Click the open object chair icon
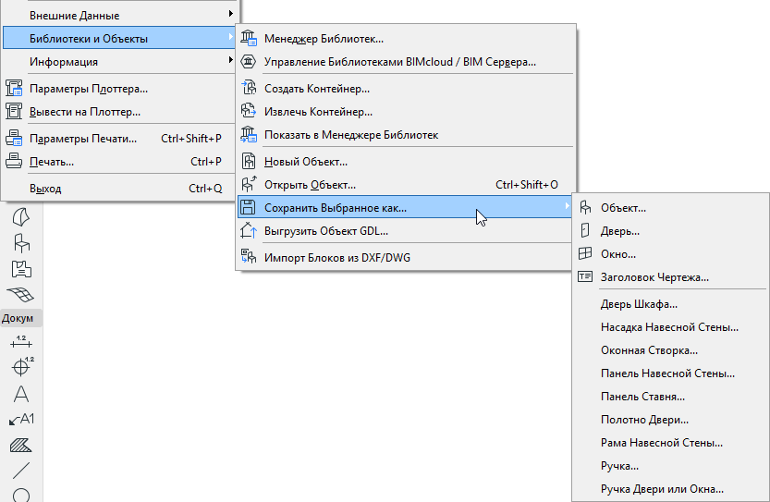 coord(249,185)
